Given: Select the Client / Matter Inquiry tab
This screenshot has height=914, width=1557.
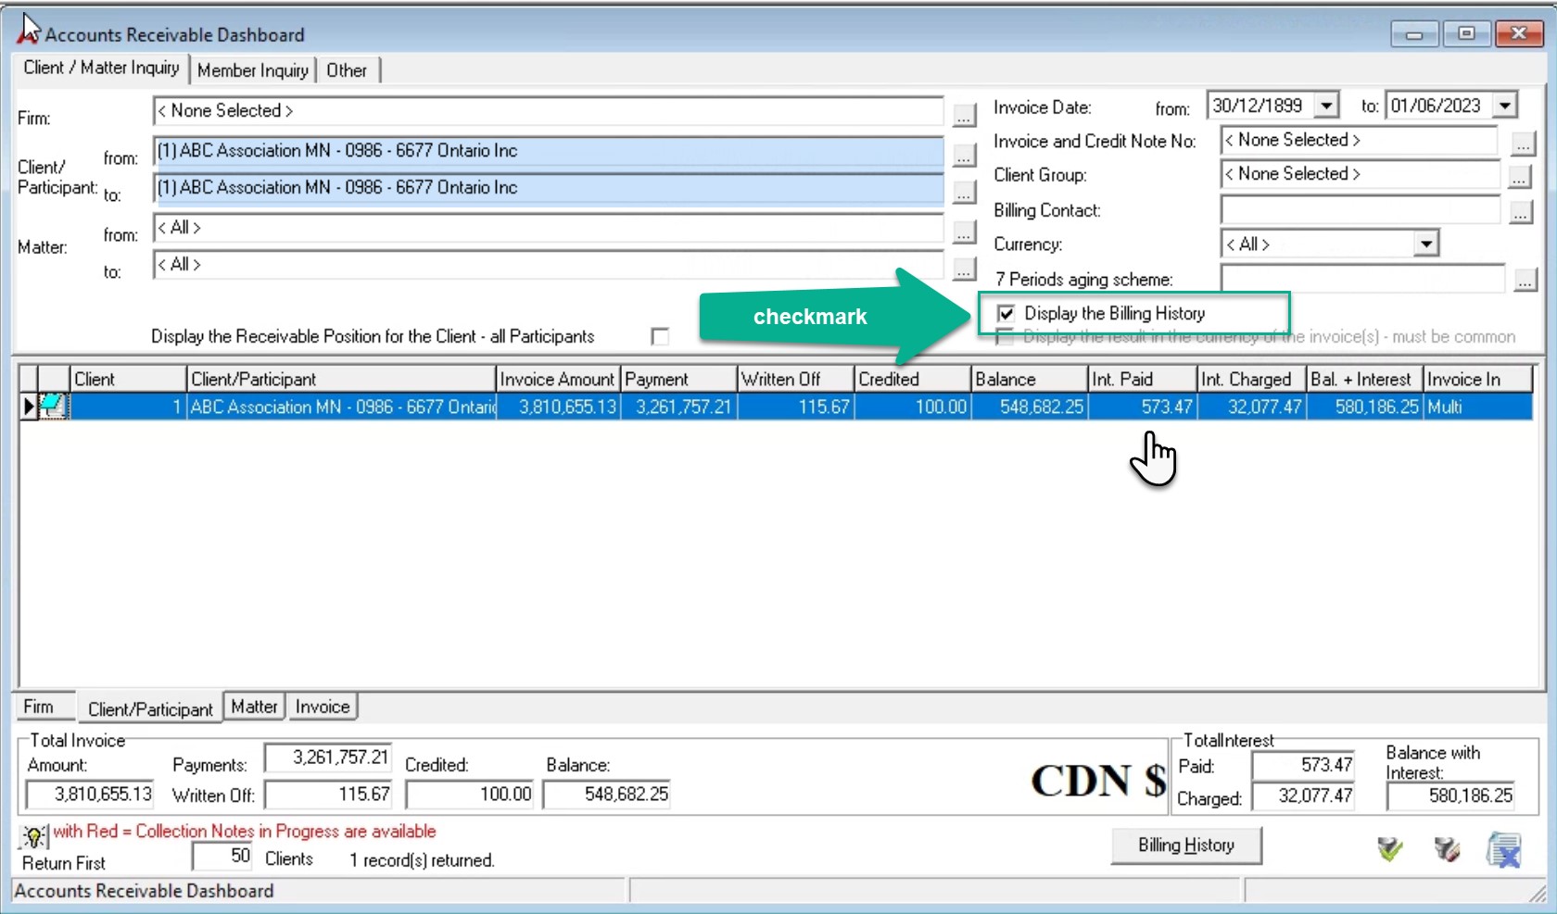Looking at the screenshot, I should tap(101, 68).
